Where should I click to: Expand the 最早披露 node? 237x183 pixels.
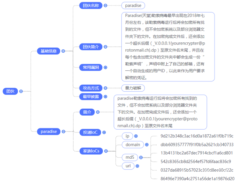pyautogui.click(x=105, y=96)
